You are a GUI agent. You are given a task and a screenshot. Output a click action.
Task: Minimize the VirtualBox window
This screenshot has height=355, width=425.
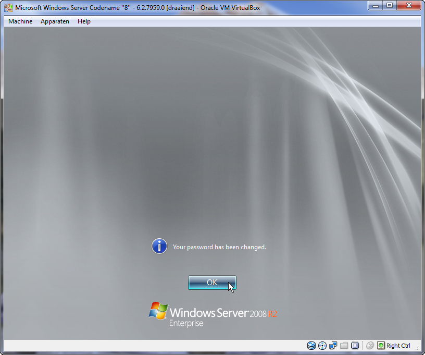(x=376, y=6)
